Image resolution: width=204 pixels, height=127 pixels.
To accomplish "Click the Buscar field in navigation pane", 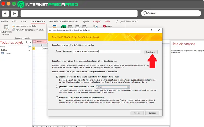I will [x=14, y=46].
